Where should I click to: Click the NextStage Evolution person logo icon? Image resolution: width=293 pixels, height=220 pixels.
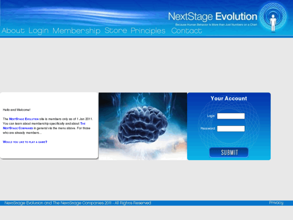click(x=273, y=17)
